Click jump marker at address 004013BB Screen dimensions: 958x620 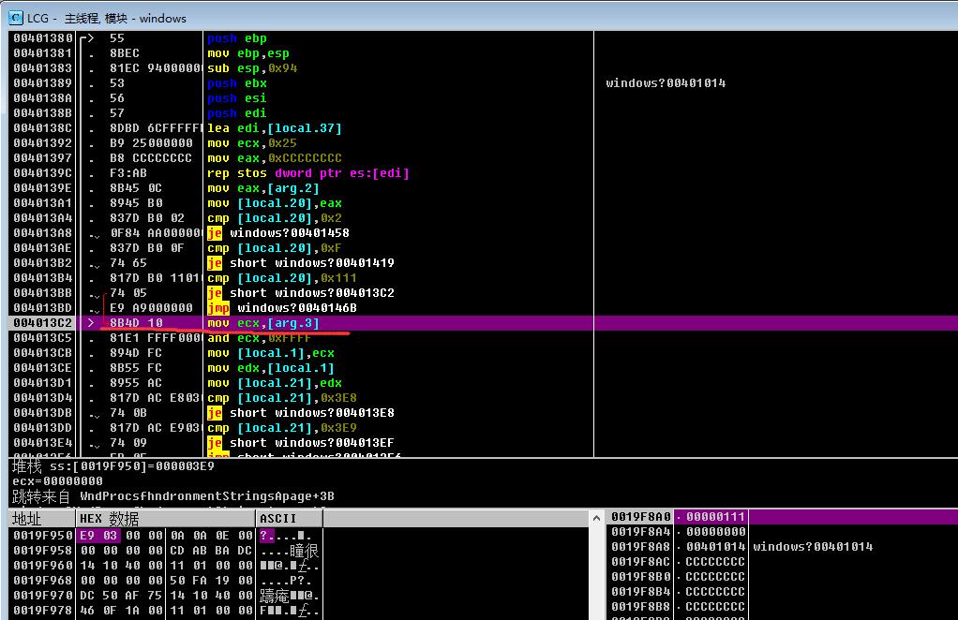[94, 293]
